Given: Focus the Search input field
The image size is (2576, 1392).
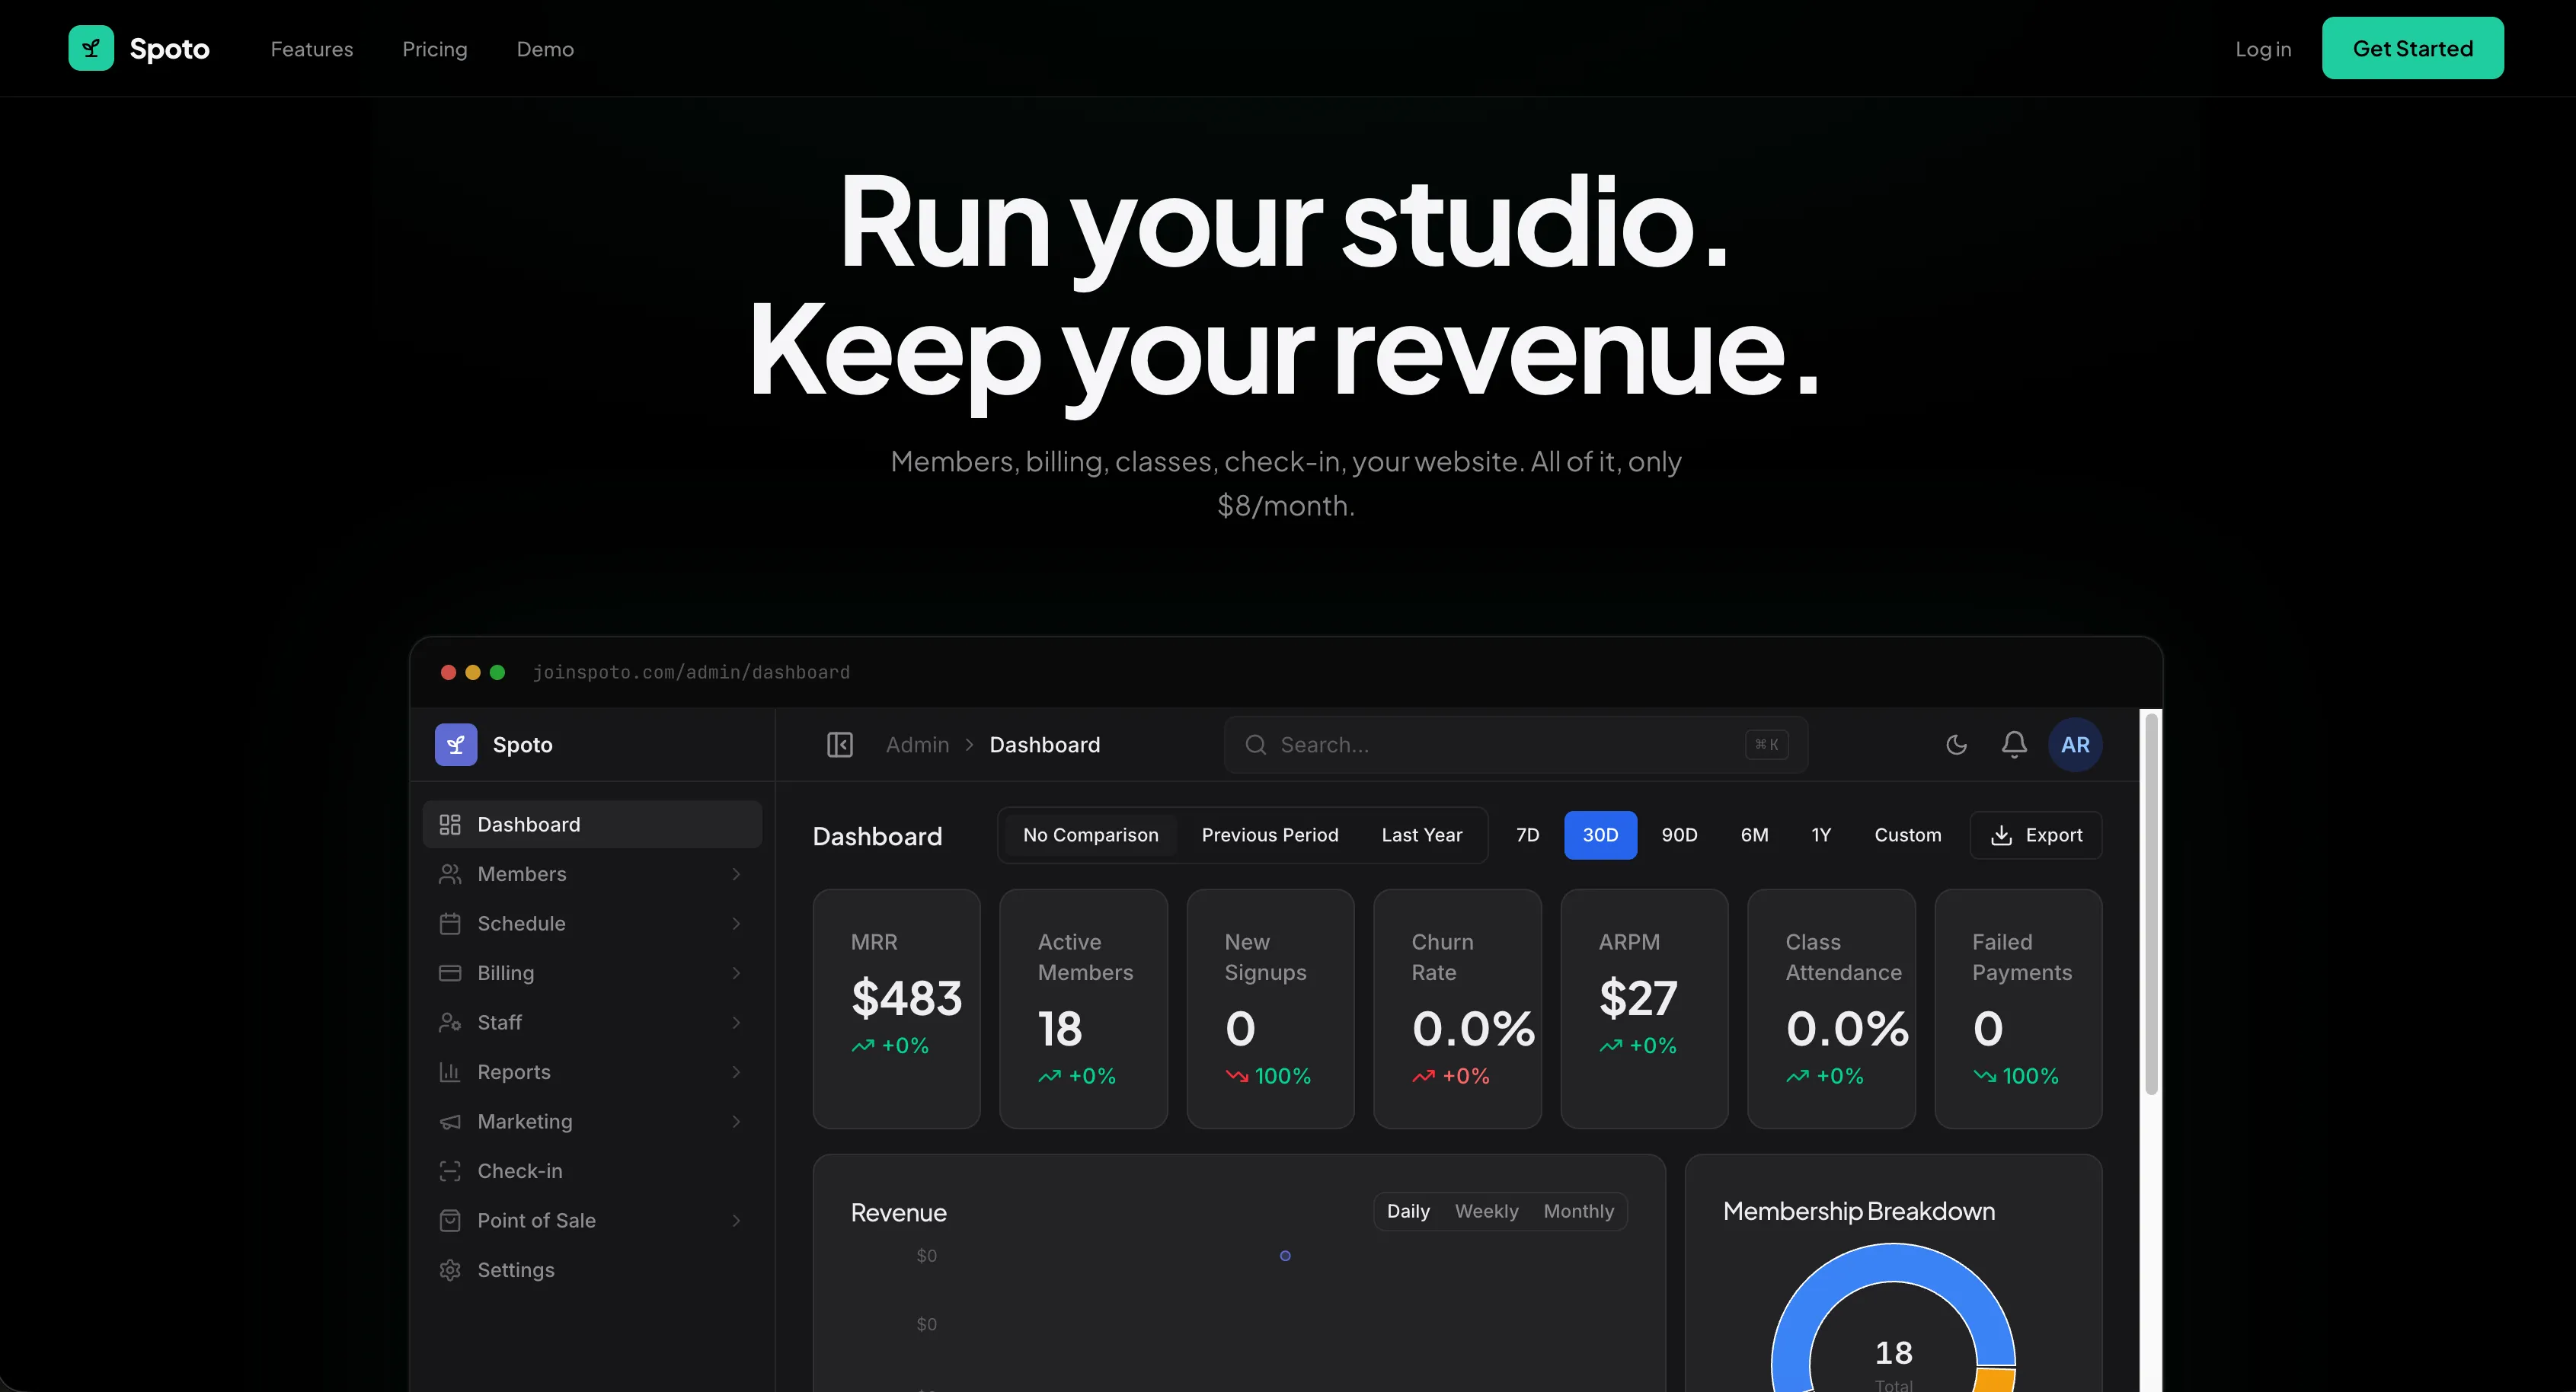Looking at the screenshot, I should pyautogui.click(x=1516, y=745).
